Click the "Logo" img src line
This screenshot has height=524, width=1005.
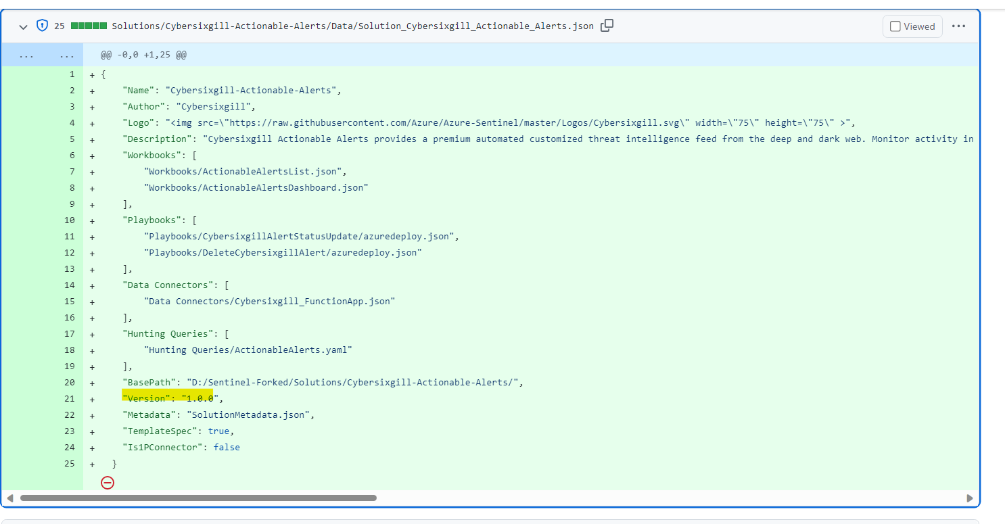tap(489, 123)
